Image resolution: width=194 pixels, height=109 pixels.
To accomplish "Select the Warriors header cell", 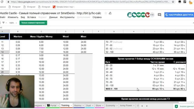I will pyautogui.click(x=18, y=37).
